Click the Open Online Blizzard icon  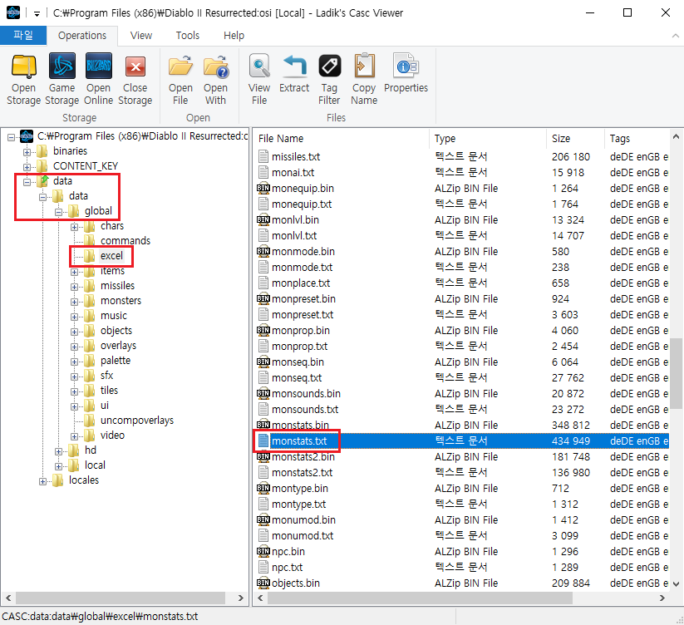pos(99,66)
